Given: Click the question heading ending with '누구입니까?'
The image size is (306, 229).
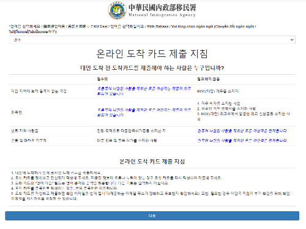Looking at the screenshot, I should [152, 68].
